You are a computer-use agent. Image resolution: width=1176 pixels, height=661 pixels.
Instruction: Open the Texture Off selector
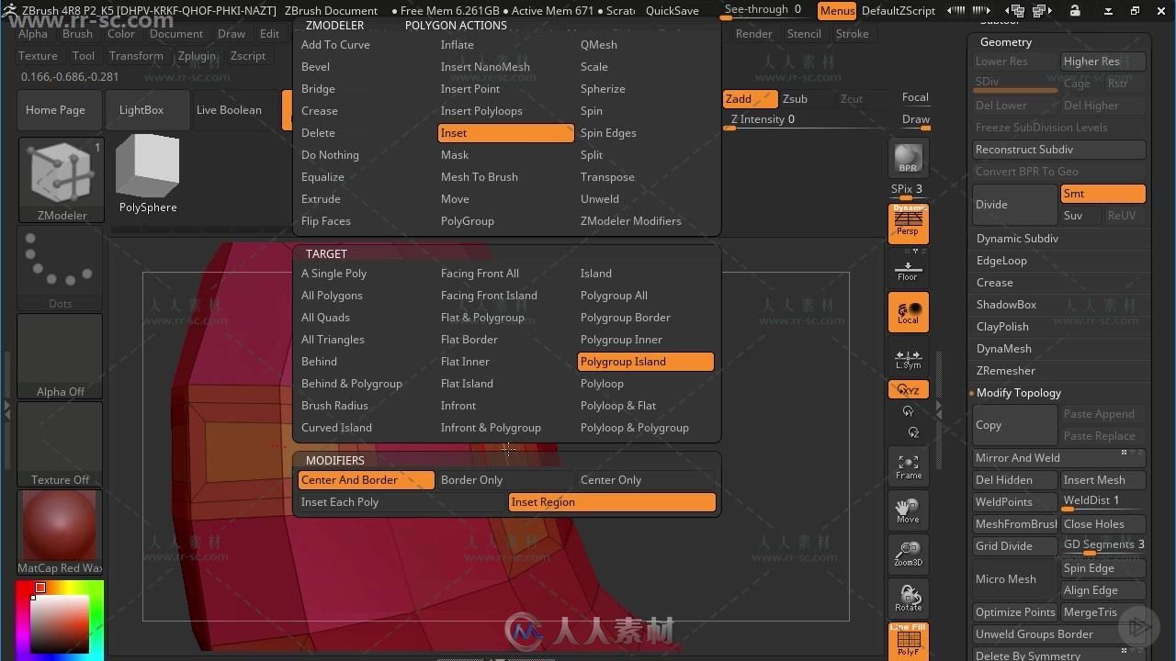(x=60, y=444)
